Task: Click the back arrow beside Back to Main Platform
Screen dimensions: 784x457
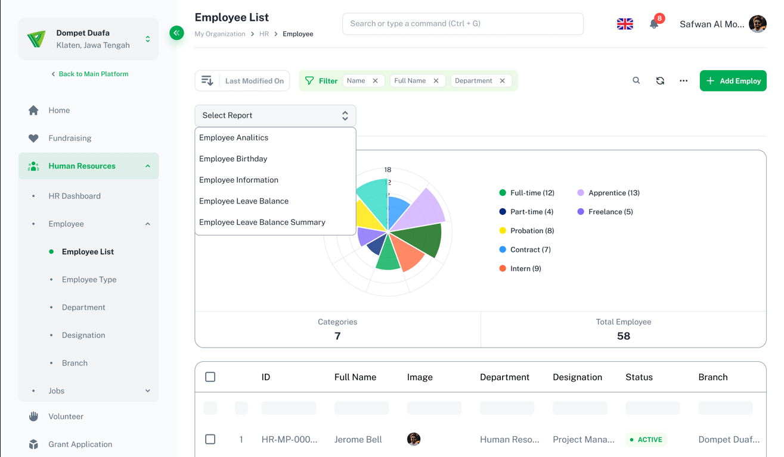Action: click(53, 74)
